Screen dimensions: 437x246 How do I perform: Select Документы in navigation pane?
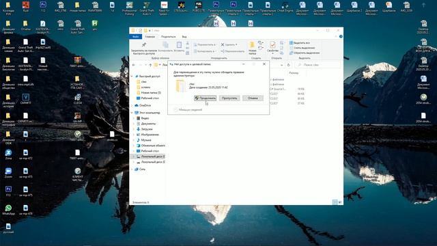[146, 124]
